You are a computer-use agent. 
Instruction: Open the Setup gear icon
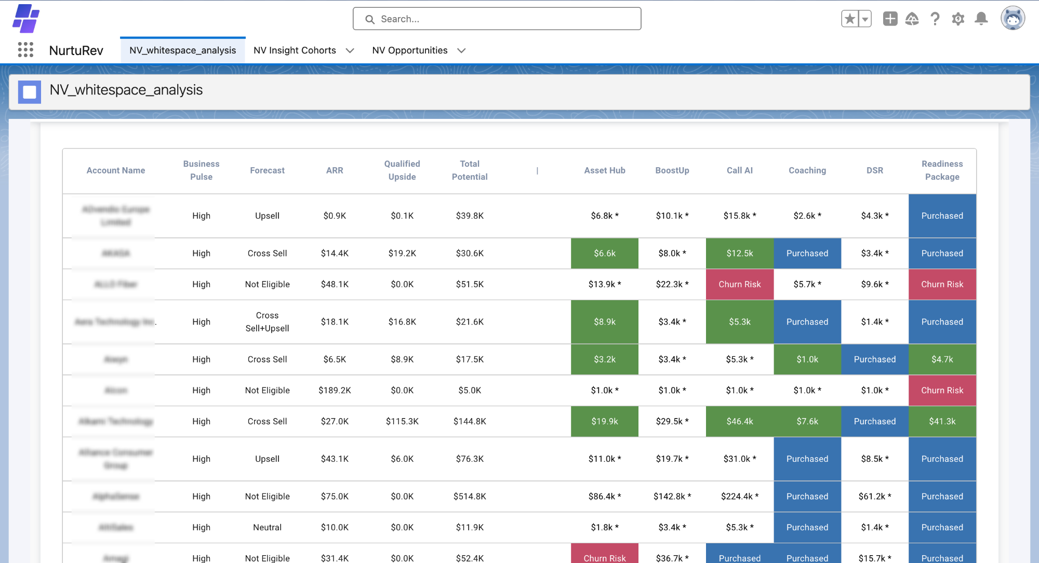[x=958, y=19]
